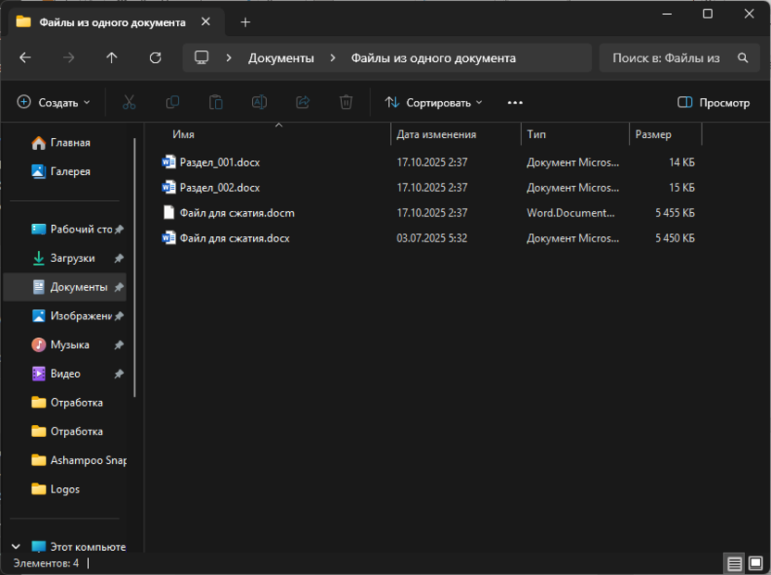Click the Paste clipboard icon

[x=216, y=103]
